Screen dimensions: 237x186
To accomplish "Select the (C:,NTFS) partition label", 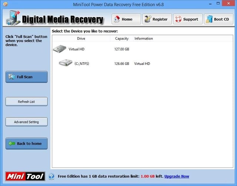I will [x=81, y=63].
